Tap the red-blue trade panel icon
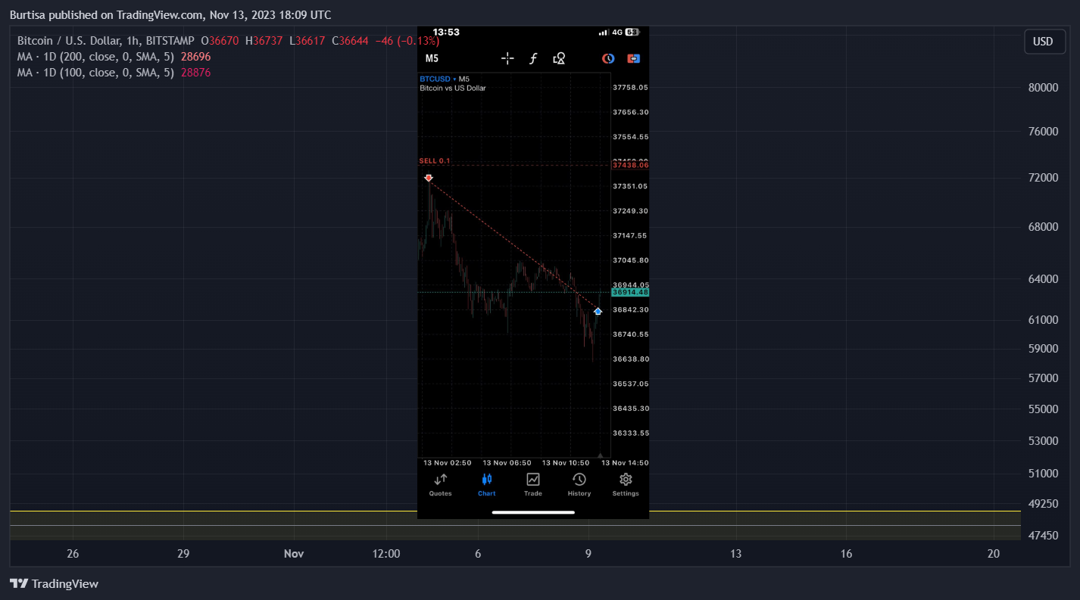The image size is (1080, 600). [x=634, y=58]
